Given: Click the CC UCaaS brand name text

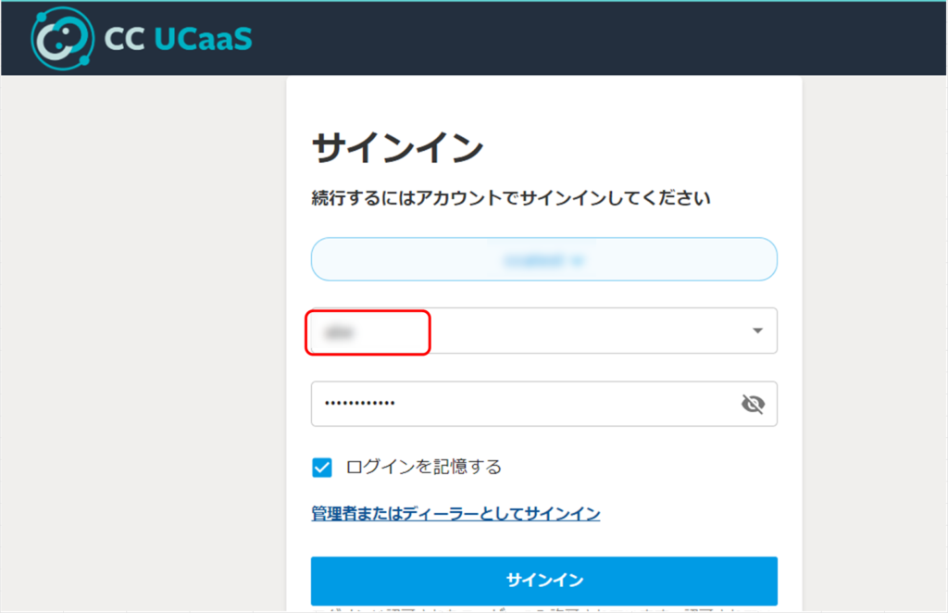Looking at the screenshot, I should coord(178,39).
